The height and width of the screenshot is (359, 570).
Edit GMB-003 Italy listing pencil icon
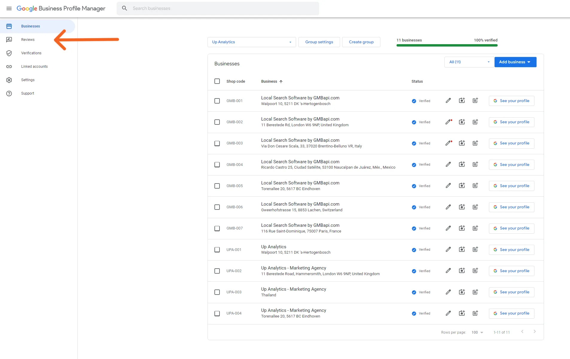click(x=448, y=143)
